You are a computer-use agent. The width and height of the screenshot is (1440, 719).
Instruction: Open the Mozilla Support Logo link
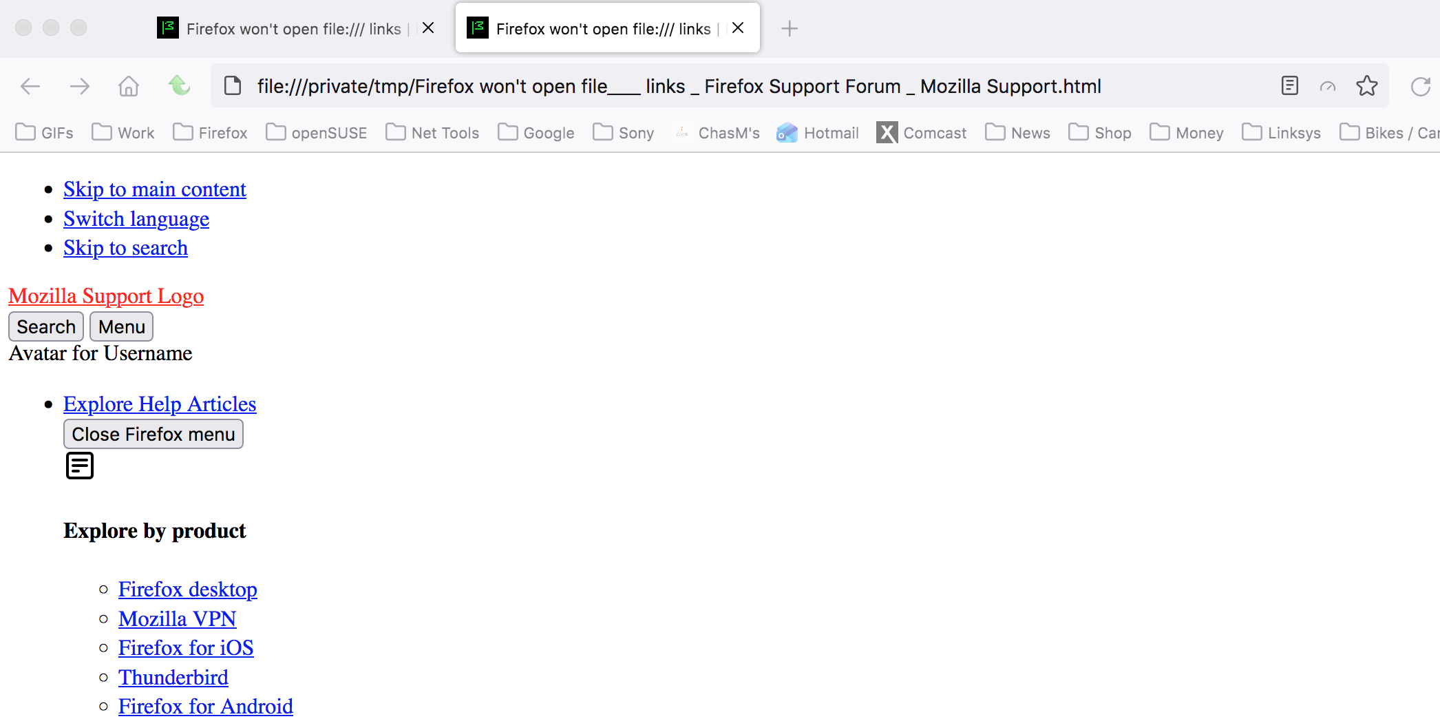(106, 296)
